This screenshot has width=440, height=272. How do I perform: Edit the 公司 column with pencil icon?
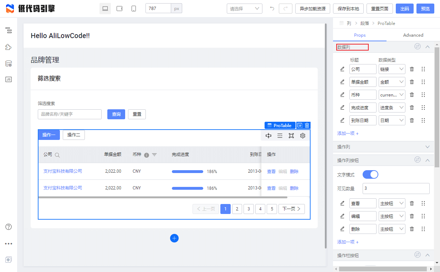point(342,69)
